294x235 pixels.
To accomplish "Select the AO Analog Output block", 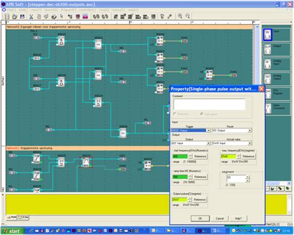I will (x=267, y=79).
